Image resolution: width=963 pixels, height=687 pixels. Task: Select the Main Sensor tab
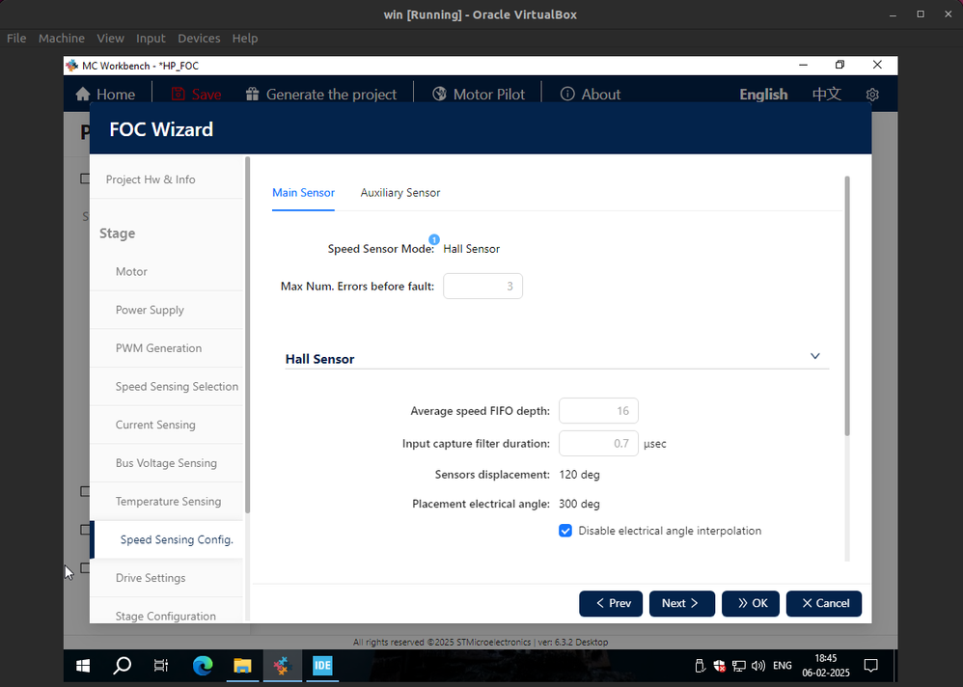303,193
